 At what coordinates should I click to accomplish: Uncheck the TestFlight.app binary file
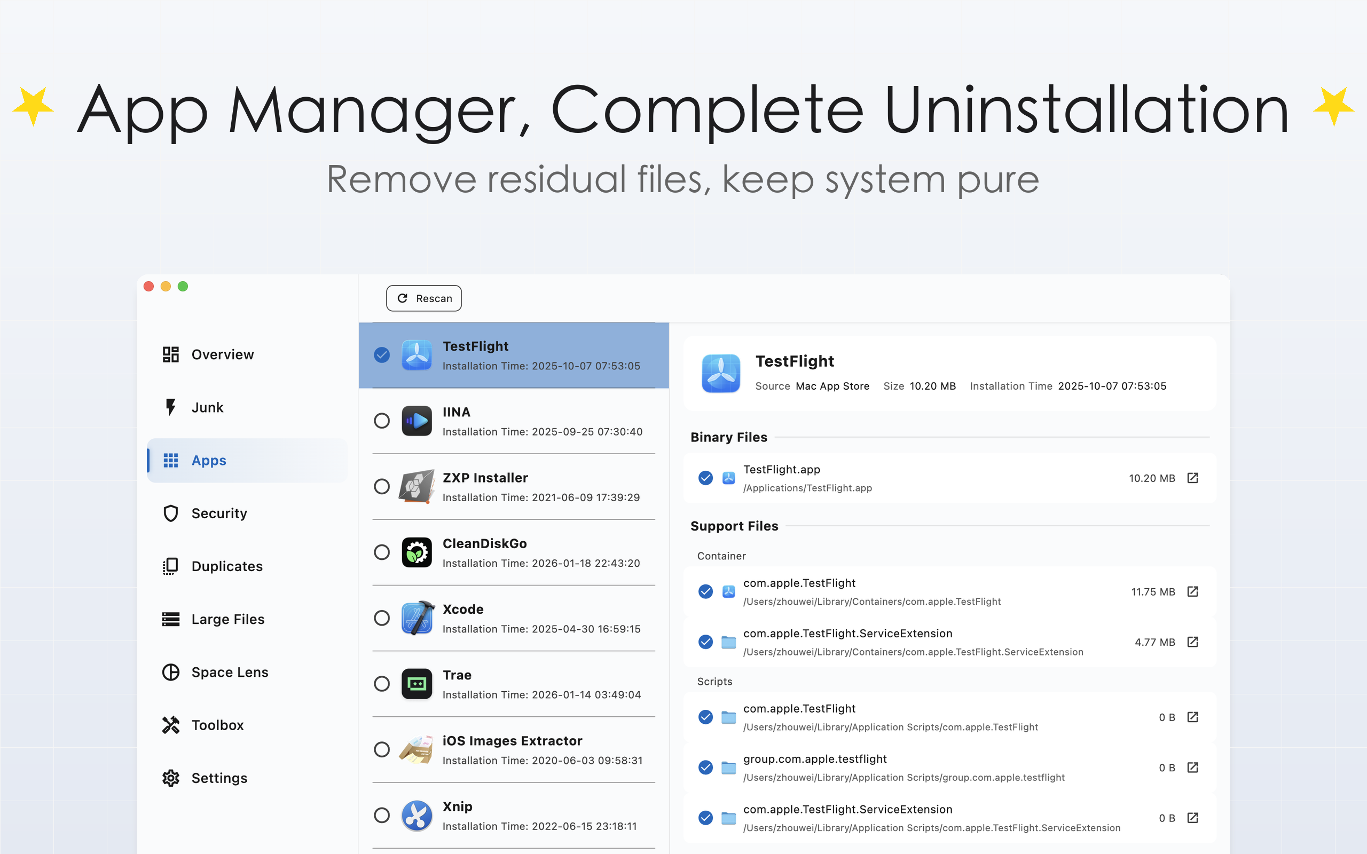705,478
